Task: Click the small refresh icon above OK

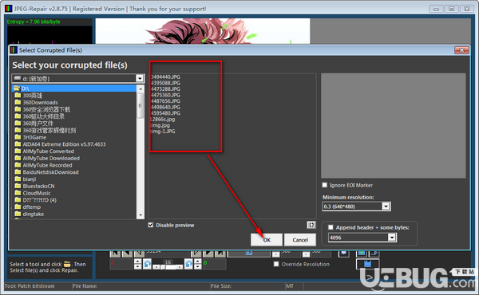Action: click(x=311, y=225)
